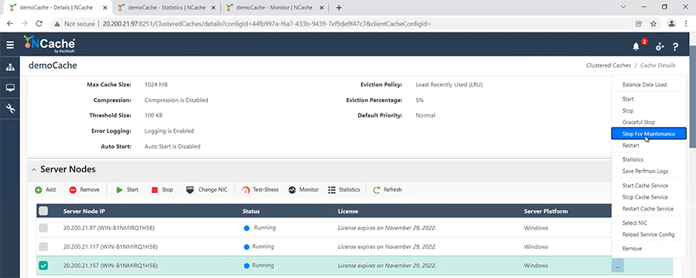
Task: Choose Select NIC option
Action: click(x=635, y=223)
